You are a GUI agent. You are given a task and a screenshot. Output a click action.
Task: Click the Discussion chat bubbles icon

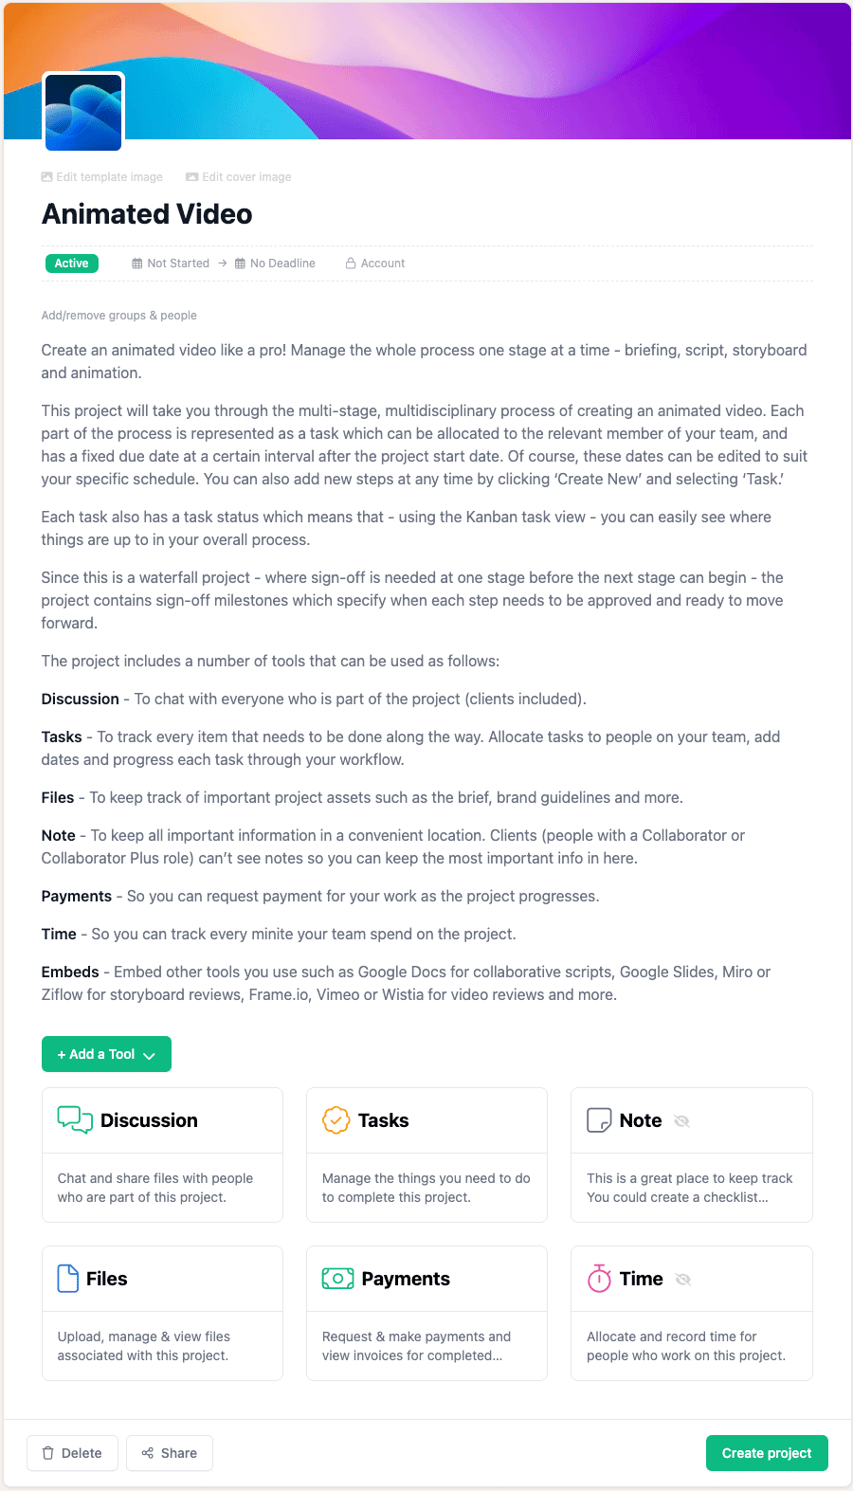coord(75,1119)
